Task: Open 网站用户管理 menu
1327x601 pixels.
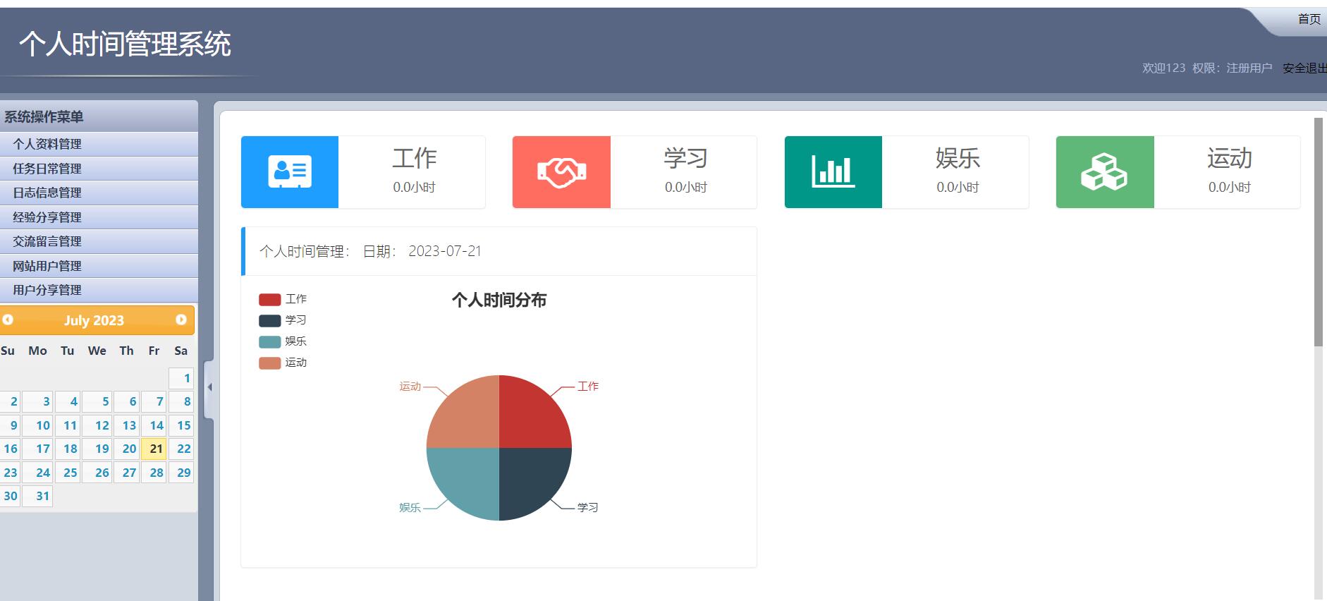Action: 99,266
